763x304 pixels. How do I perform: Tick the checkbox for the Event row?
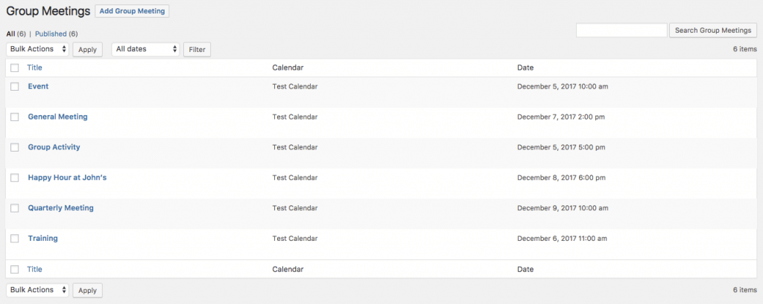pyautogui.click(x=15, y=87)
